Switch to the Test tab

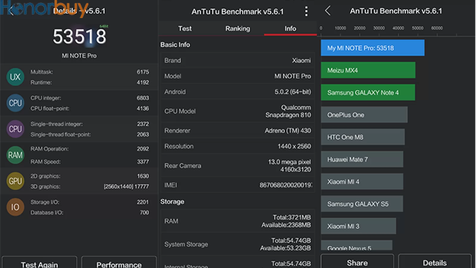(185, 29)
